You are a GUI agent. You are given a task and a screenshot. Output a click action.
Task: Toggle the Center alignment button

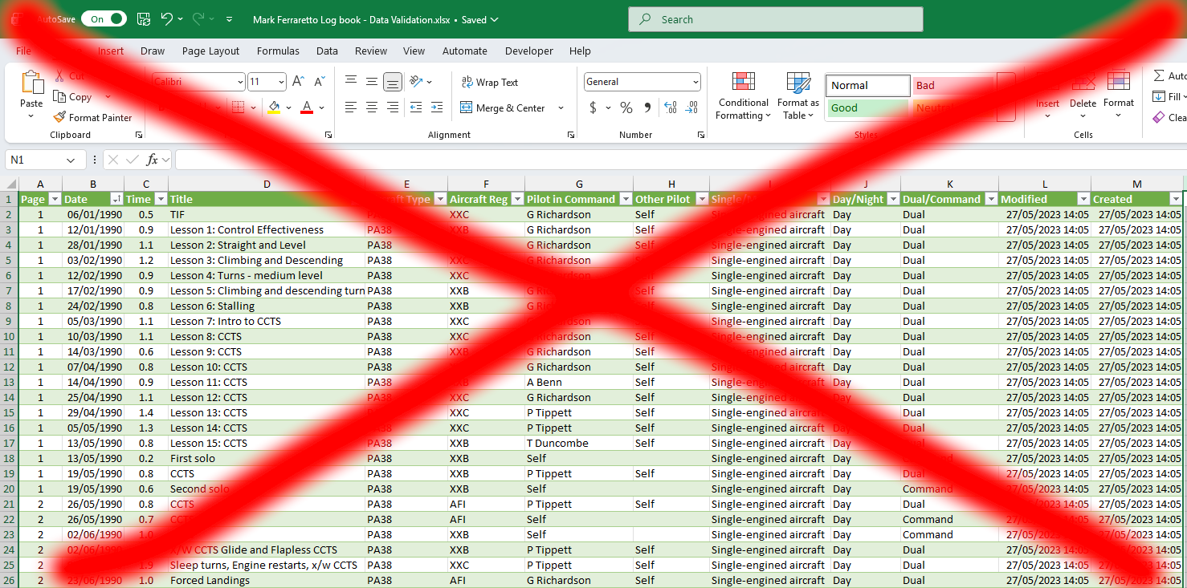tap(372, 107)
